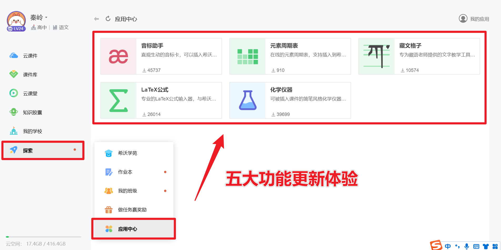Click the 藏文格子 description text
The width and height of the screenshot is (501, 250).
tap(437, 55)
